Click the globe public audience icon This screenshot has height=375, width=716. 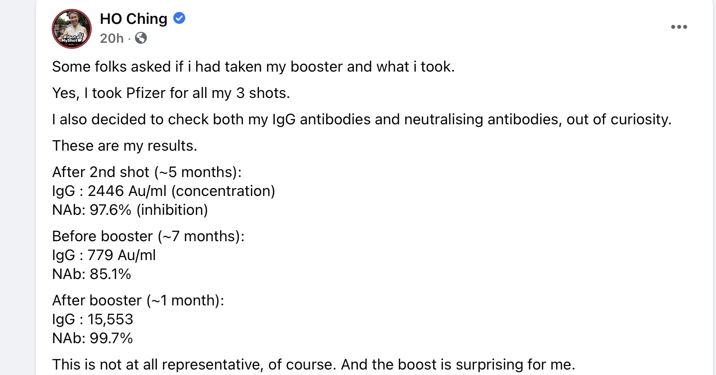click(x=141, y=38)
